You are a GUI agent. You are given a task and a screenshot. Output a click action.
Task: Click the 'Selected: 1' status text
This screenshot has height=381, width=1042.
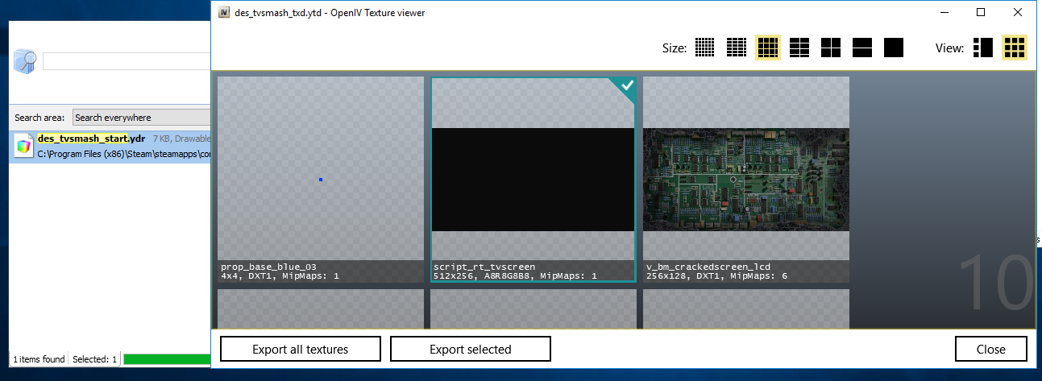click(95, 358)
